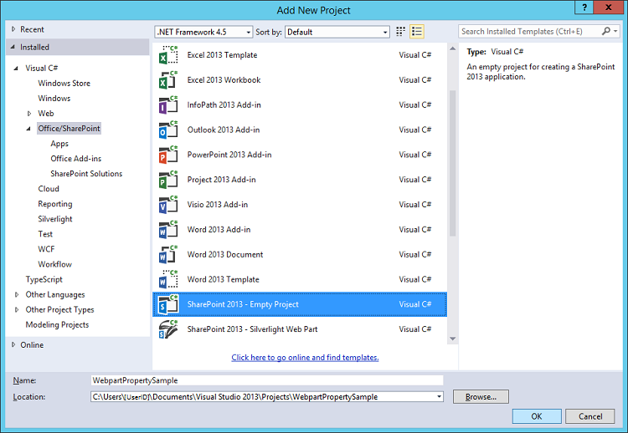
Task: Select Outlook 2013 Add-in template name
Action: coord(224,130)
